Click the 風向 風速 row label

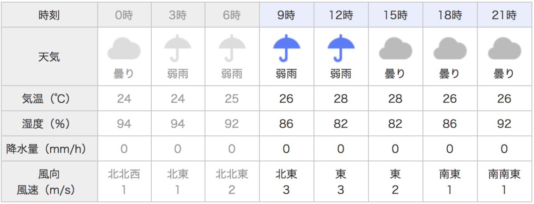[x=49, y=182]
